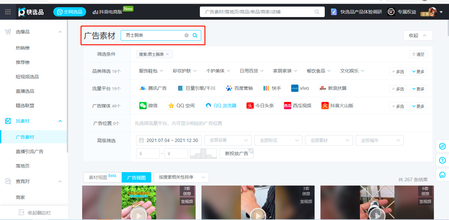449x220 pixels.
Task: Focus the minimum price ¥ field
Action: click(x=148, y=153)
